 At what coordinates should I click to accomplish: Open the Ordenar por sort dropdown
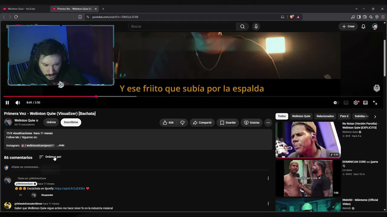(x=50, y=157)
